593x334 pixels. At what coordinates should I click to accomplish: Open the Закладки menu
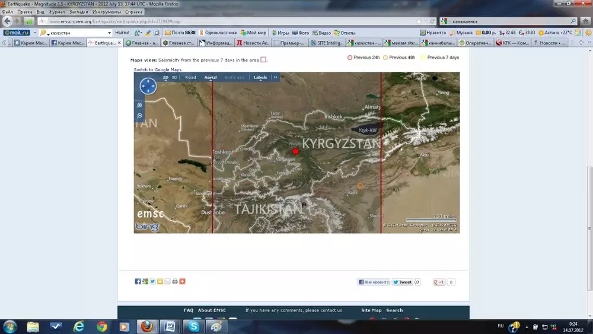tap(79, 12)
